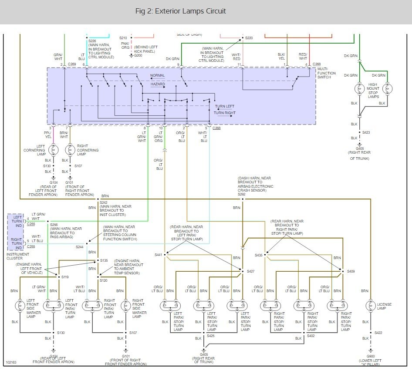This screenshot has width=412, height=371.
Task: Click the S422 splice label
Action: 378,333
